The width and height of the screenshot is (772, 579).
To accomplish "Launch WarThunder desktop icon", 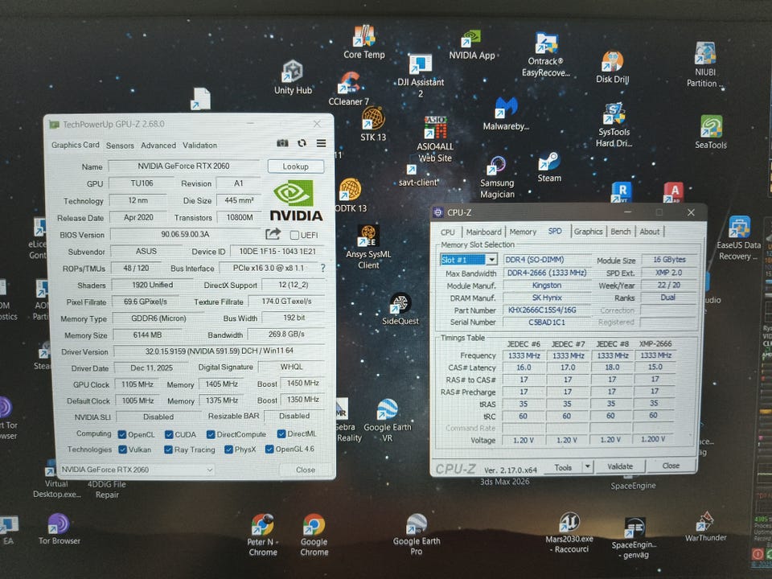I will click(x=706, y=527).
